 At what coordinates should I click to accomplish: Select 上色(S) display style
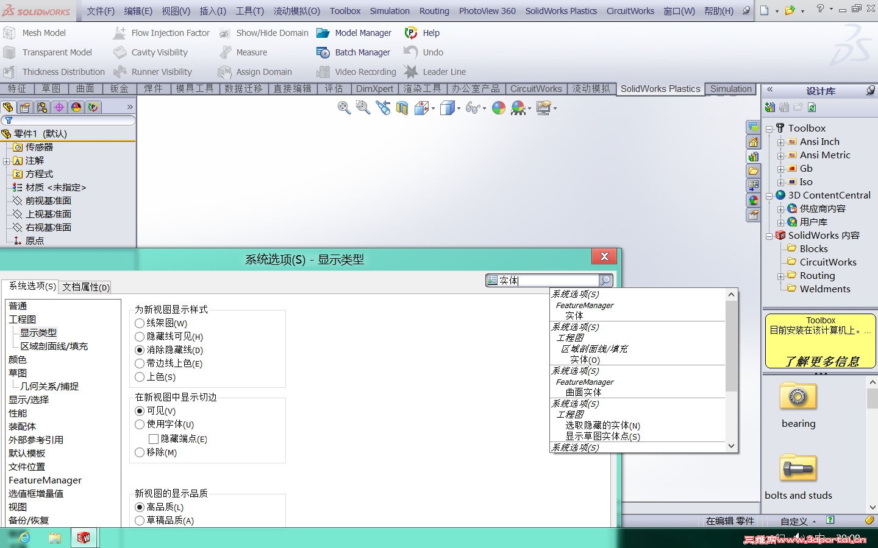140,377
